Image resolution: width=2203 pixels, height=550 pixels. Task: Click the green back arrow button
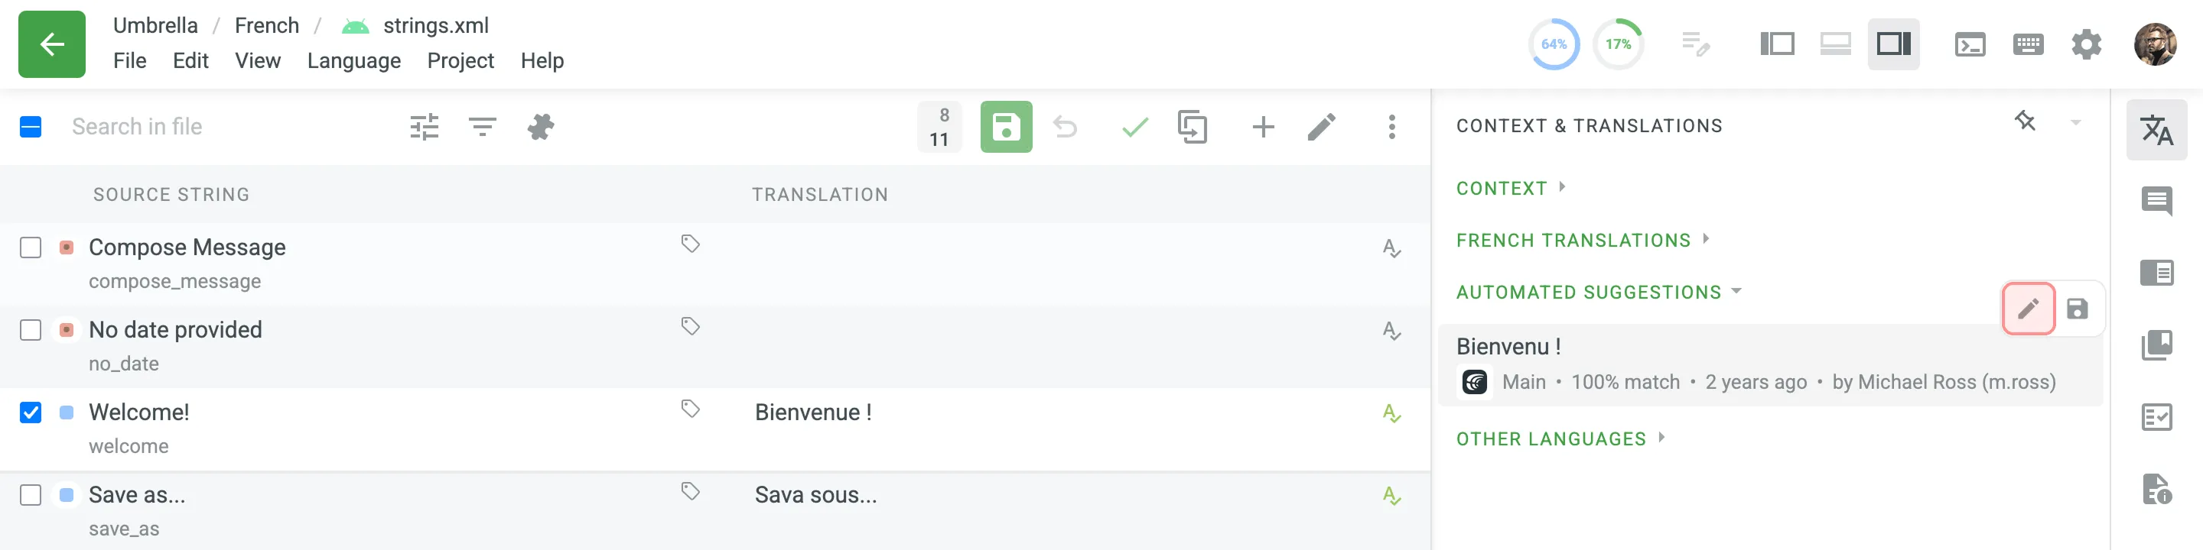click(x=51, y=44)
